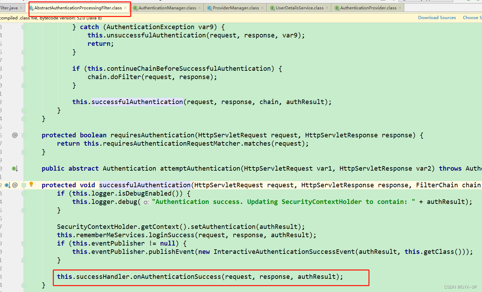Close the UserDetailsService.class tab

(327, 8)
